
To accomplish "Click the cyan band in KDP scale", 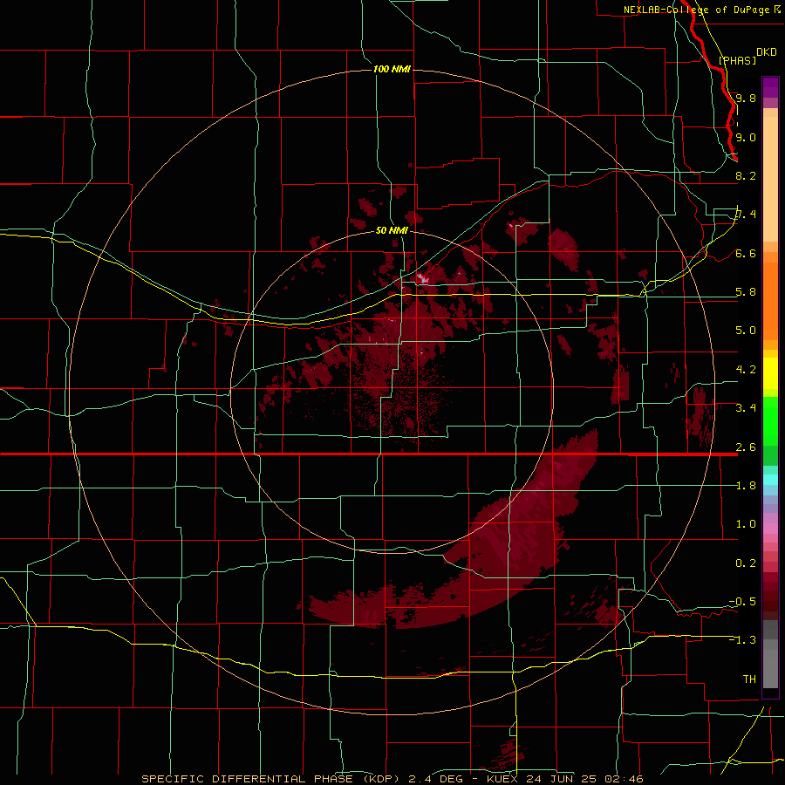I will point(770,479).
